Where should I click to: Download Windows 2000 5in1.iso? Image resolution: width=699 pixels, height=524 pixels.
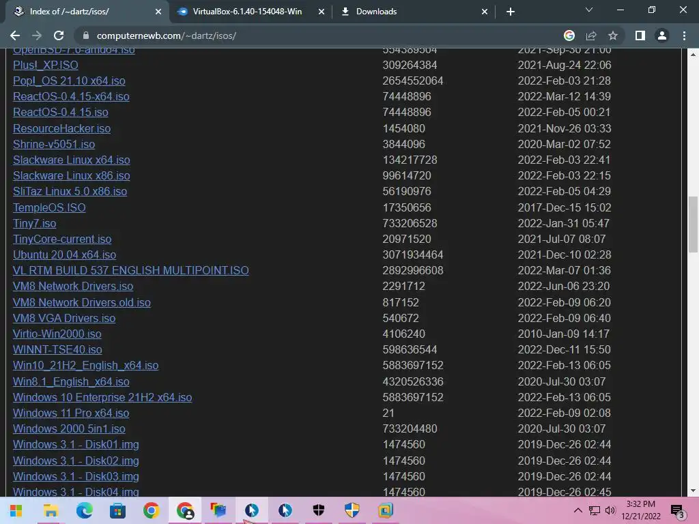69,428
